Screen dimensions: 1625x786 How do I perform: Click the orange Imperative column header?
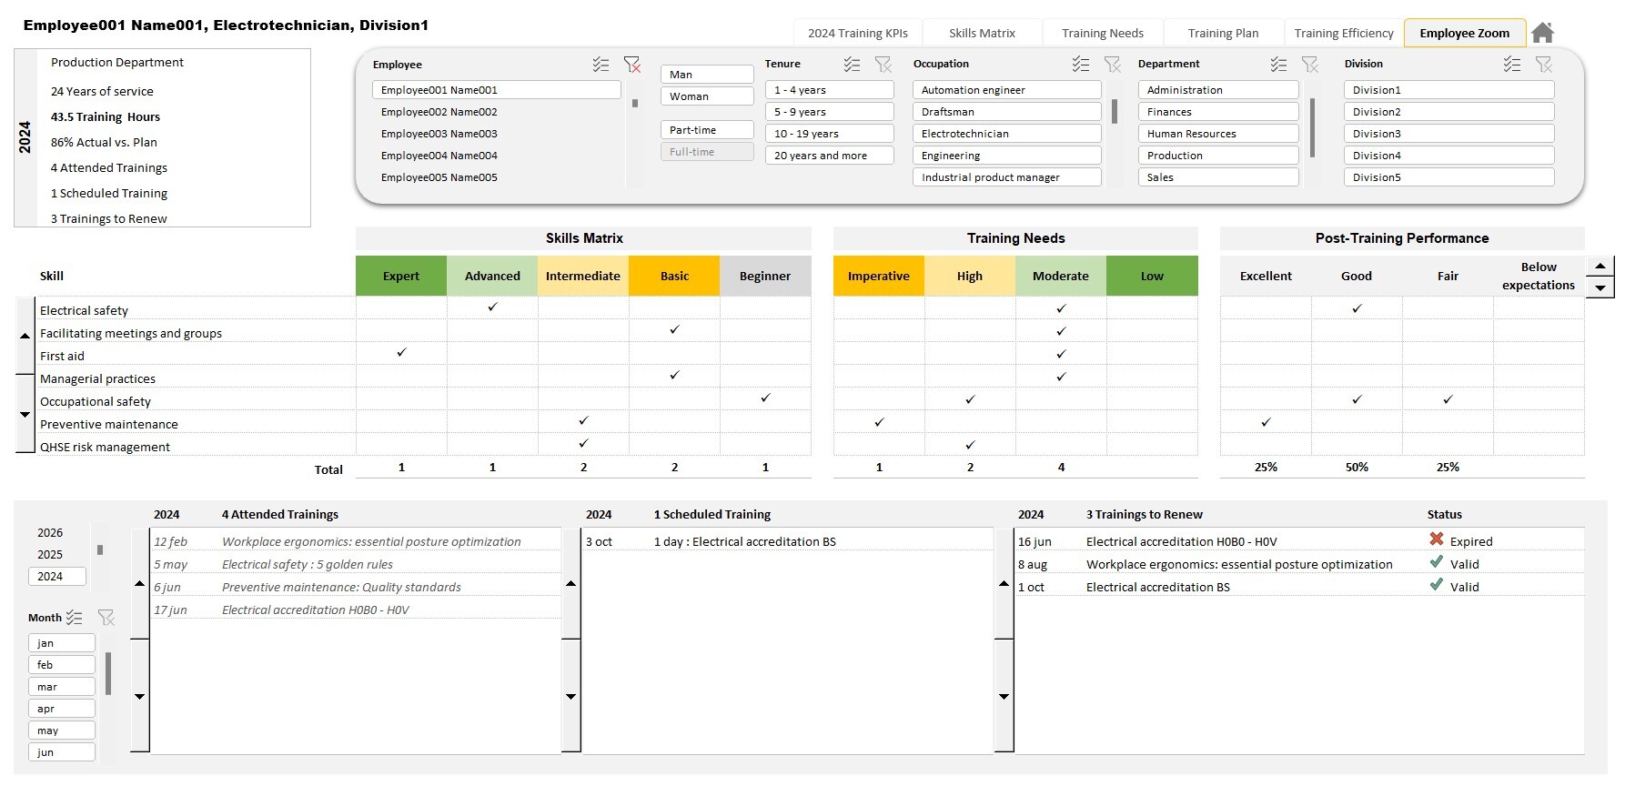click(x=879, y=276)
